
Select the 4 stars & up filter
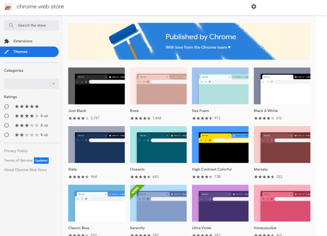6,116
